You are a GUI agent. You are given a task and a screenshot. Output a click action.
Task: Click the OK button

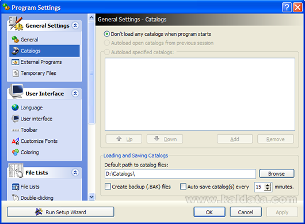209,212
